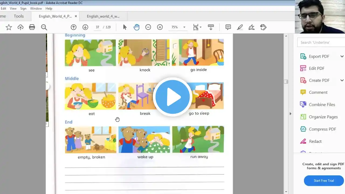
Task: Click the 'Beginning' heading
Action: click(x=75, y=35)
